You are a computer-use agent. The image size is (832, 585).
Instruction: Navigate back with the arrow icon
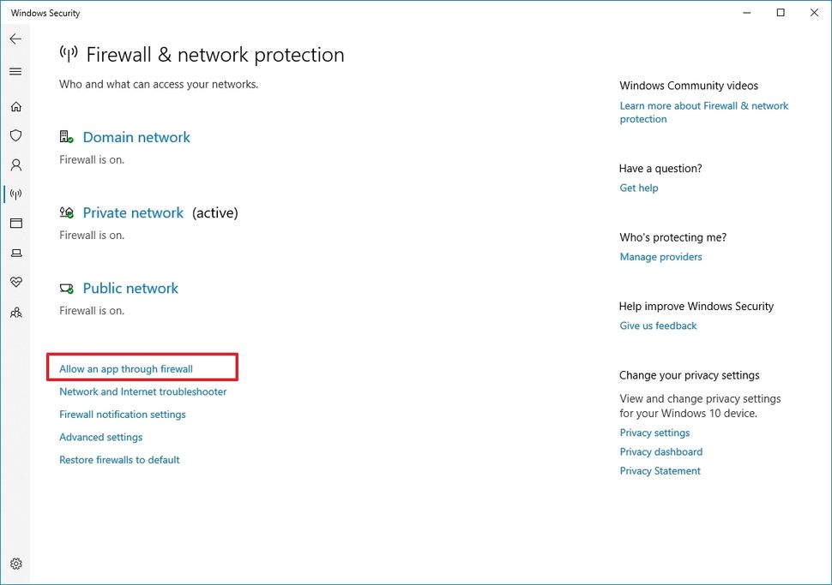(15, 38)
